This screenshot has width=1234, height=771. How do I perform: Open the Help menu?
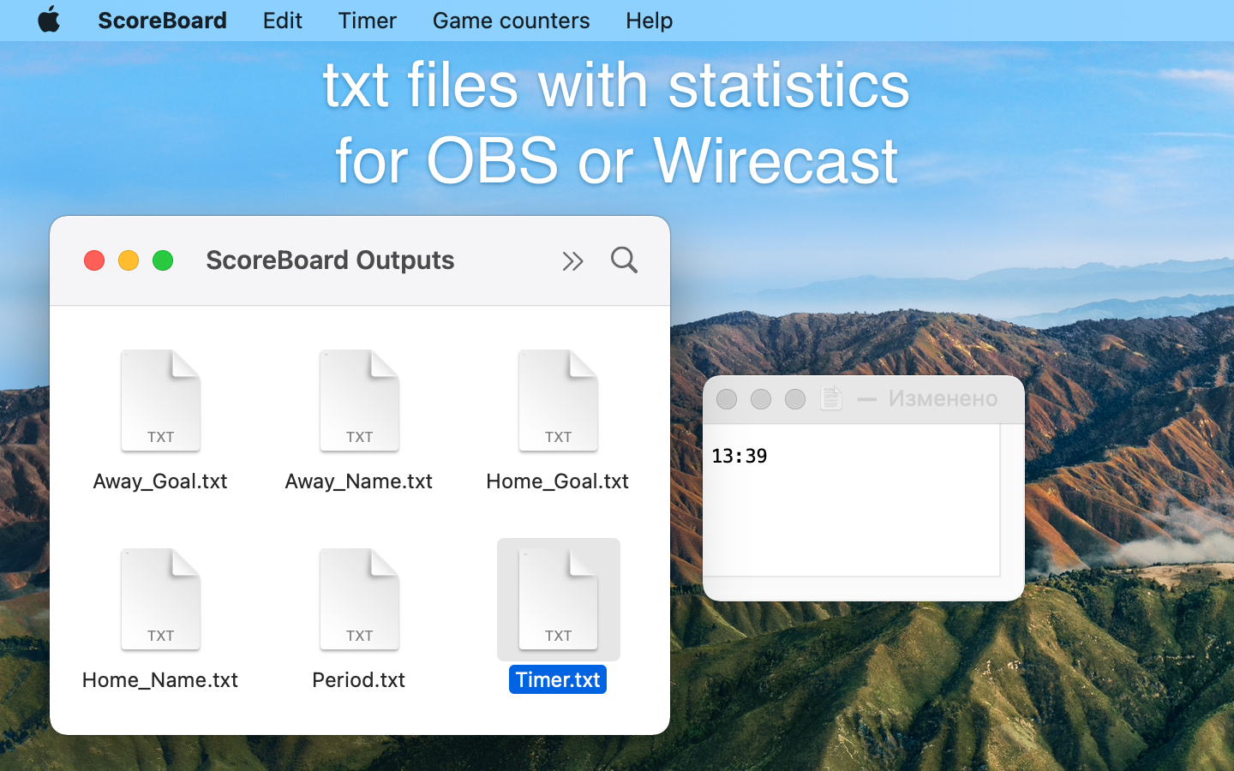pos(649,21)
